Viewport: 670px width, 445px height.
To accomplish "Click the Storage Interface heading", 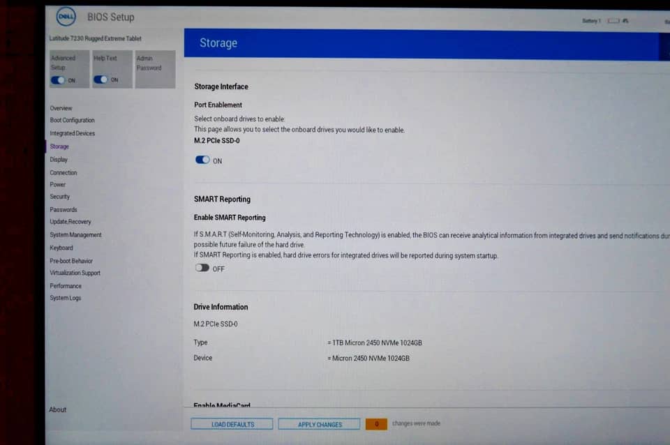I will click(x=221, y=86).
